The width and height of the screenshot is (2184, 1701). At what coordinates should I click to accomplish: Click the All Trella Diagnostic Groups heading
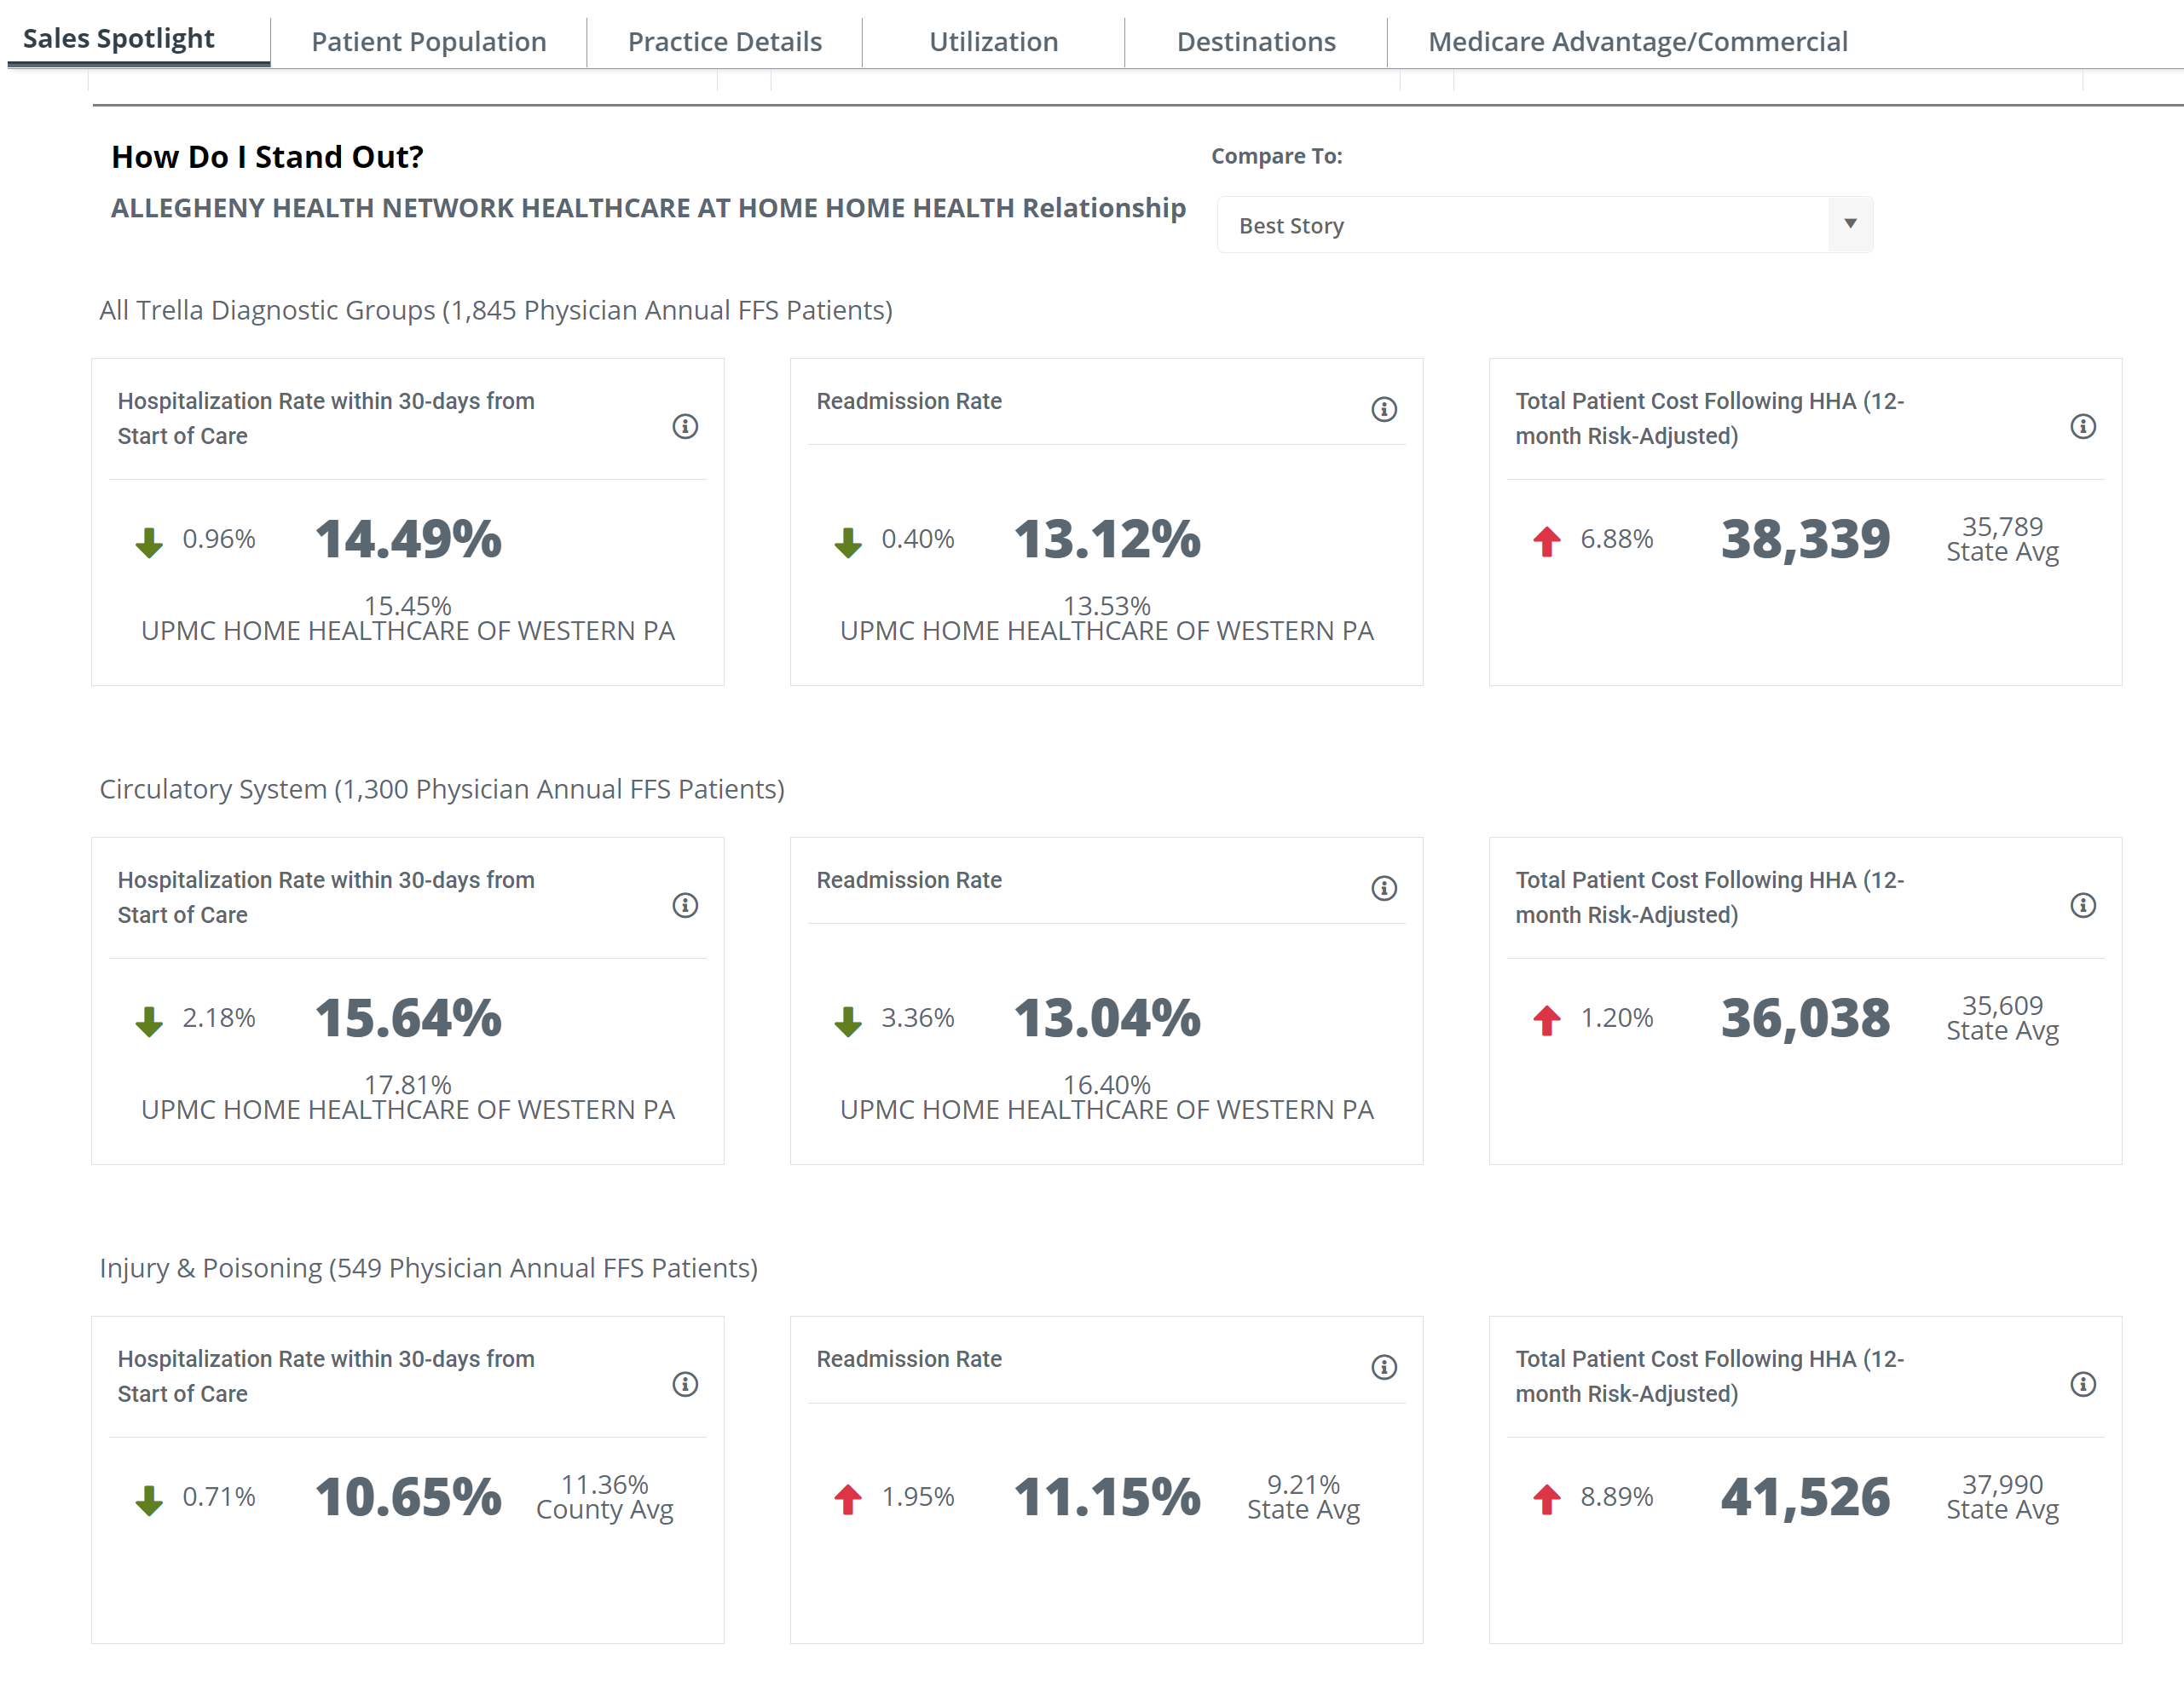496,311
